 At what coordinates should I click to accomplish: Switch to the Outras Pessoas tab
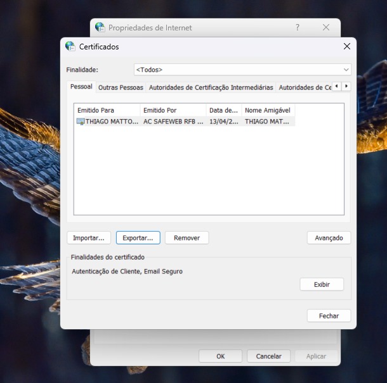(121, 87)
